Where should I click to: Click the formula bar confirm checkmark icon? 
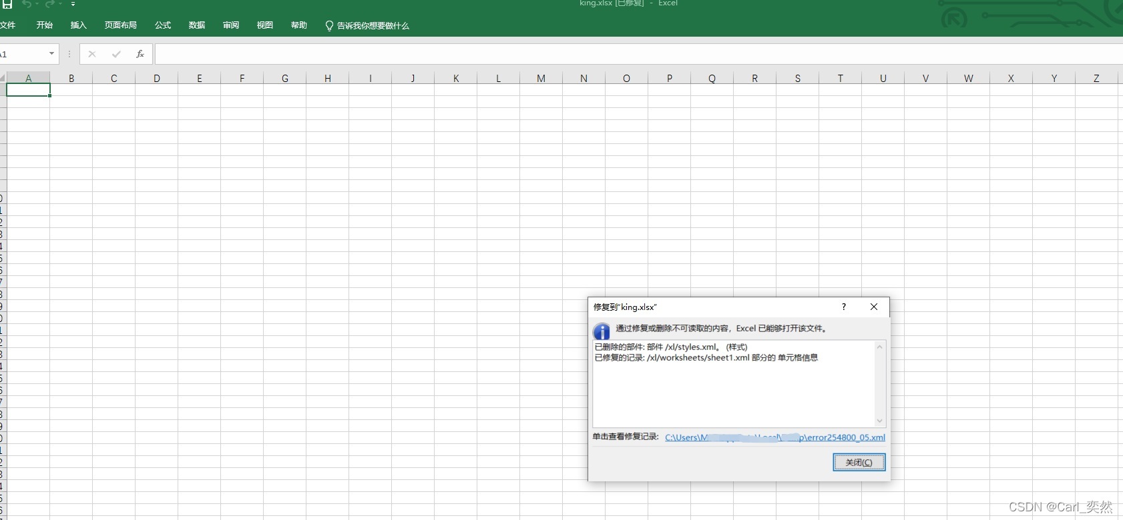[116, 54]
